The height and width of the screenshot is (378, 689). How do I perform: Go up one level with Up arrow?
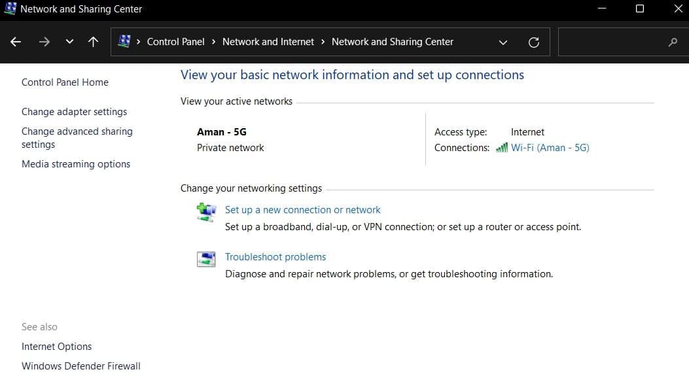pyautogui.click(x=93, y=42)
